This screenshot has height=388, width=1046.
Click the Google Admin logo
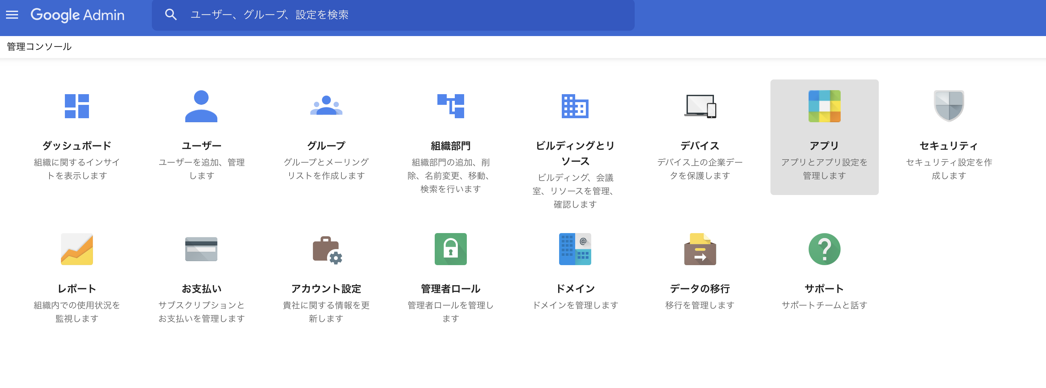77,15
